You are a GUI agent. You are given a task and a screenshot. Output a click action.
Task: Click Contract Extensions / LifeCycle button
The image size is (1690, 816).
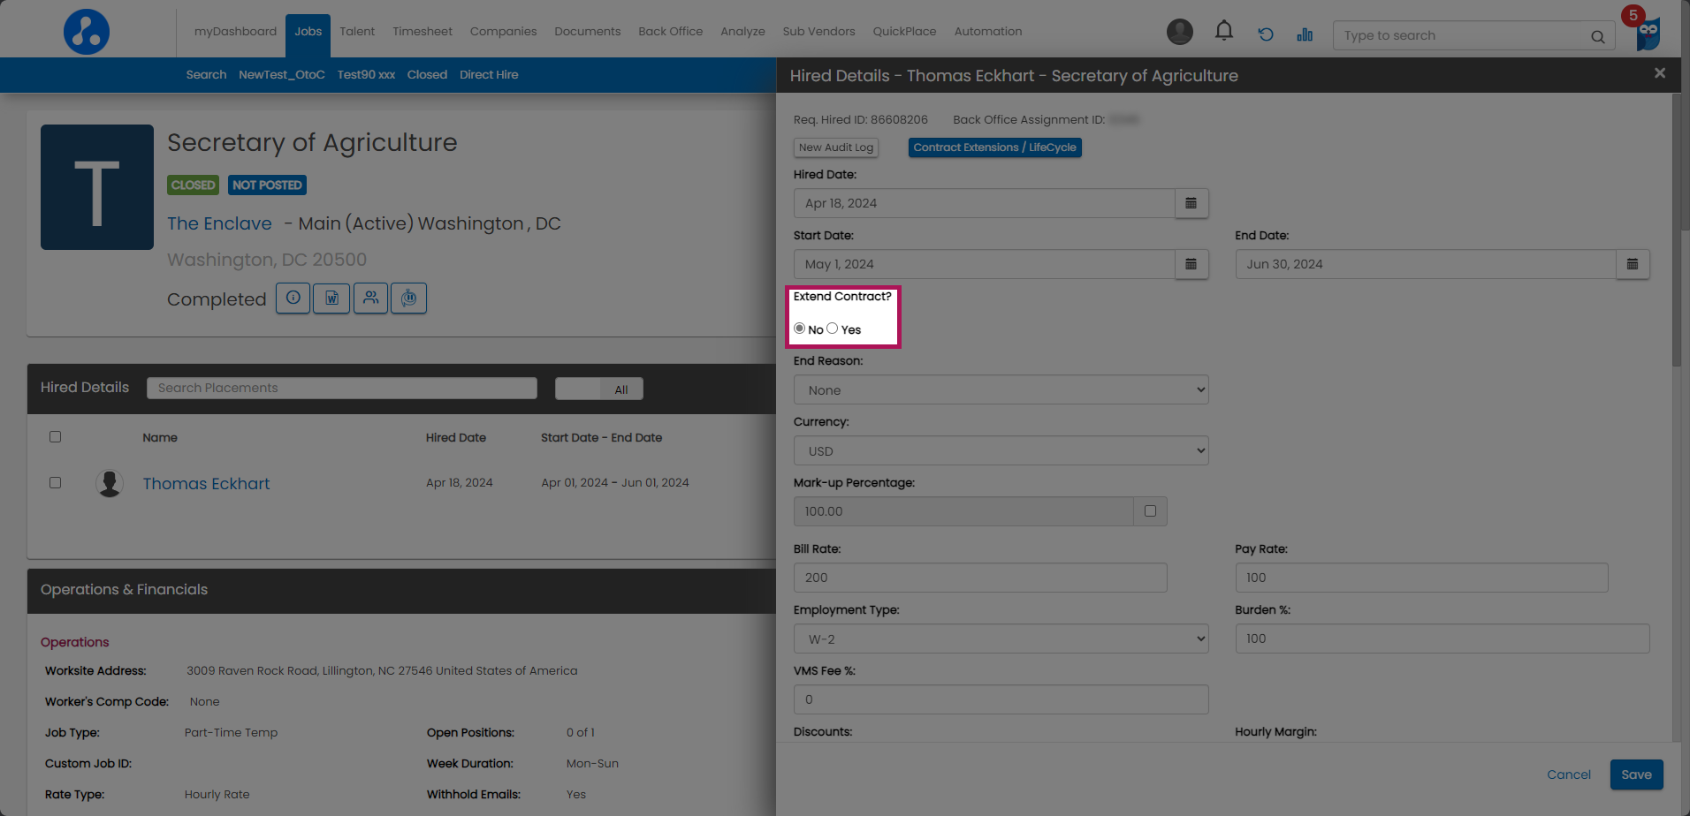pyautogui.click(x=994, y=147)
